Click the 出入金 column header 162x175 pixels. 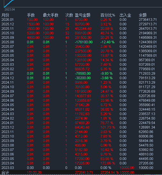click(x=125, y=15)
